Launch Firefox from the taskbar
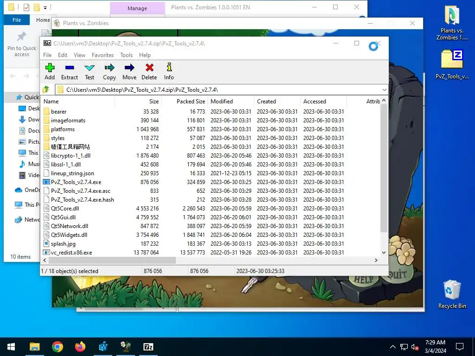 pos(80,347)
